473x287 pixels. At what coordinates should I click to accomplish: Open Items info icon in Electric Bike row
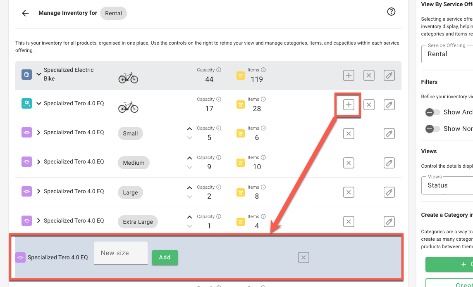point(263,70)
